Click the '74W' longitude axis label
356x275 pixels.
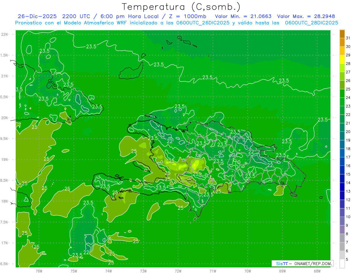point(109,271)
